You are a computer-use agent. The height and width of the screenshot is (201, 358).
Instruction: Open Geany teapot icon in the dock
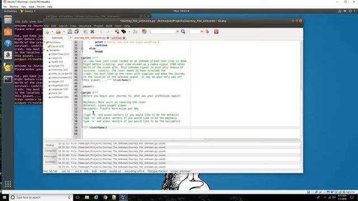pos(8,67)
